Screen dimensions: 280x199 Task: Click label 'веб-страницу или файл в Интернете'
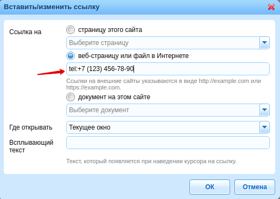click(x=133, y=56)
